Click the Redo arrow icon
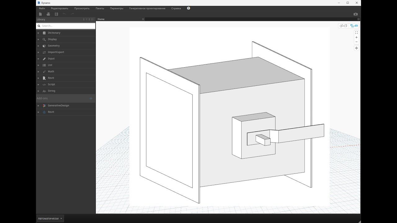 click(72, 14)
